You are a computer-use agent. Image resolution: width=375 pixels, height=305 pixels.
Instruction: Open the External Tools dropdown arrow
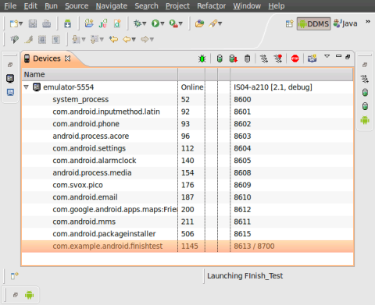tap(180, 23)
